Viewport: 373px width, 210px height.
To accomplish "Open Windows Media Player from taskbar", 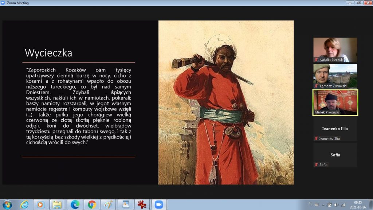I will [x=40, y=205].
